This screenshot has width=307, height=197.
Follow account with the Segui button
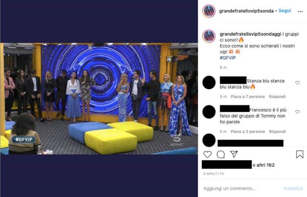click(x=285, y=10)
